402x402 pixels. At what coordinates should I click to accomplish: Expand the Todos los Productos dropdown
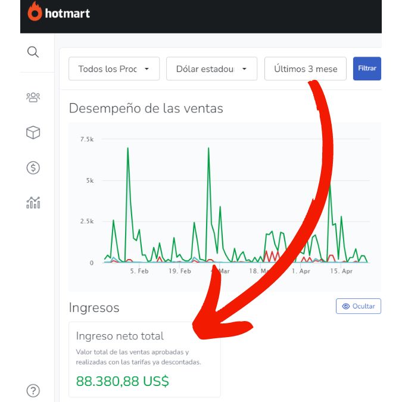pos(114,68)
